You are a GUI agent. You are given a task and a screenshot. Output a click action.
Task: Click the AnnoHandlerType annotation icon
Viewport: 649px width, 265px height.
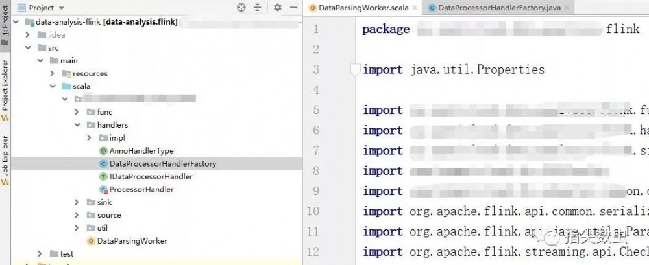(103, 150)
